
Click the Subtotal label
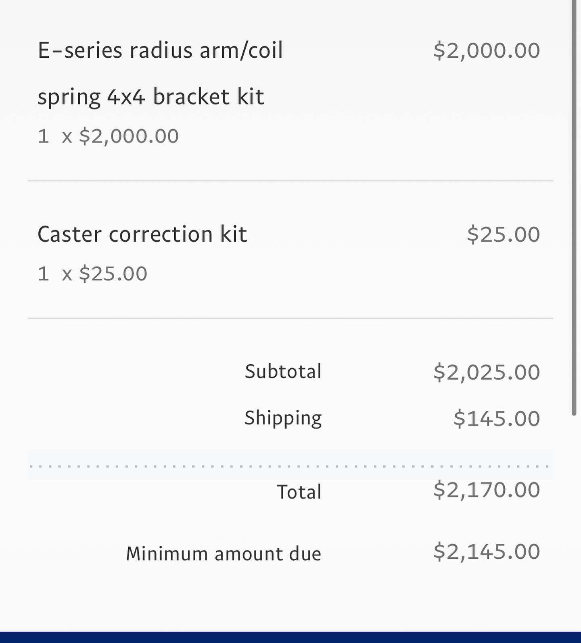click(x=283, y=372)
